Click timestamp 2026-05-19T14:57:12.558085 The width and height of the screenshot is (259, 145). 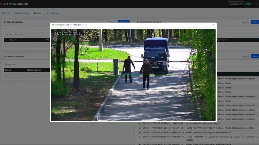tap(157, 132)
